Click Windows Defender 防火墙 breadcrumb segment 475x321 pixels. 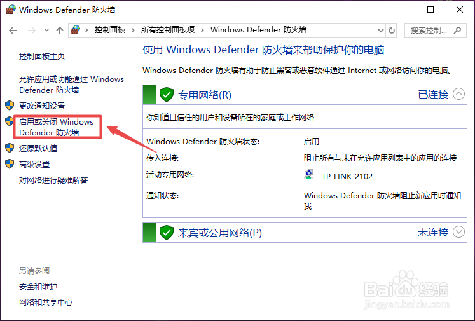pyautogui.click(x=258, y=30)
